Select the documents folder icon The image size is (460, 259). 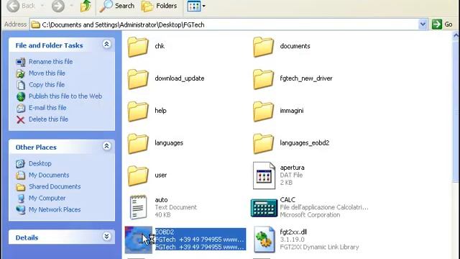(263, 47)
